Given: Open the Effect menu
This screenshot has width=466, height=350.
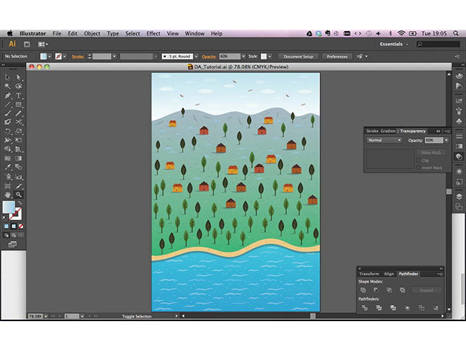Looking at the screenshot, I should point(153,33).
